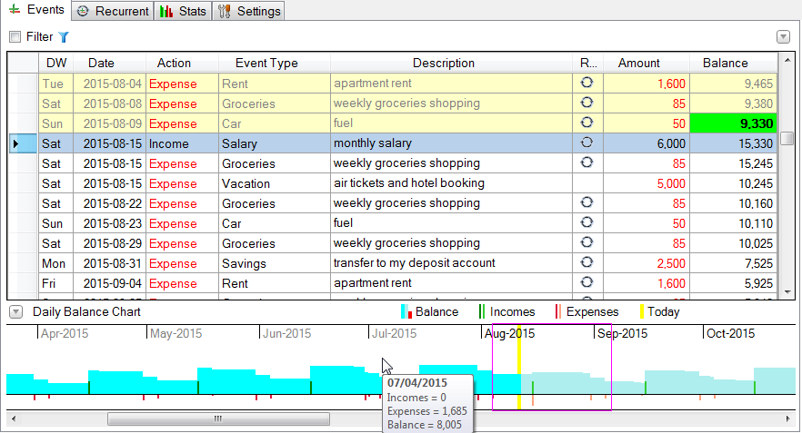This screenshot has height=433, width=802.
Task: Click recurrence icon on 2015-08-23 Car row
Action: pyautogui.click(x=587, y=221)
